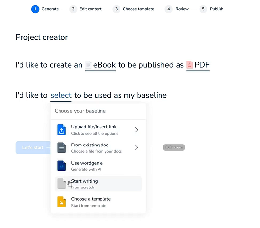Choose Upload file/Insert link option
This screenshot has width=260, height=228.
coord(99,130)
